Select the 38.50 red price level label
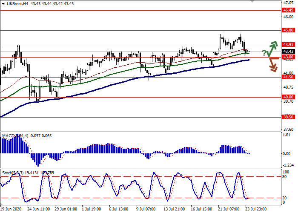The height and width of the screenshot is (213, 298). tap(288, 117)
